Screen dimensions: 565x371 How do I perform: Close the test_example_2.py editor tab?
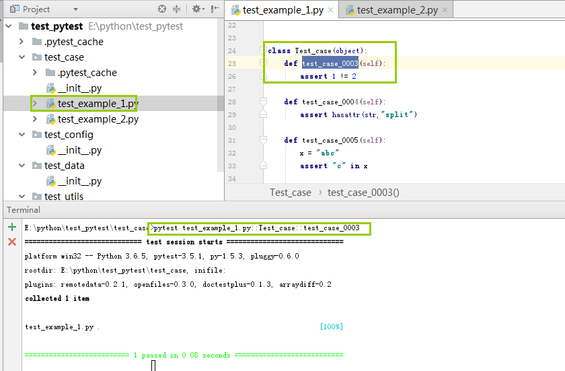[445, 10]
